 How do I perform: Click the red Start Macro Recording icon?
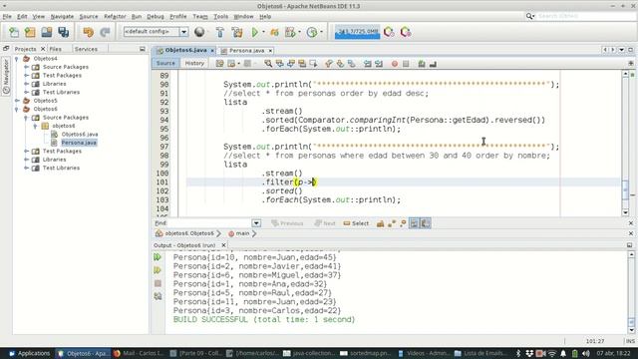[x=395, y=64]
